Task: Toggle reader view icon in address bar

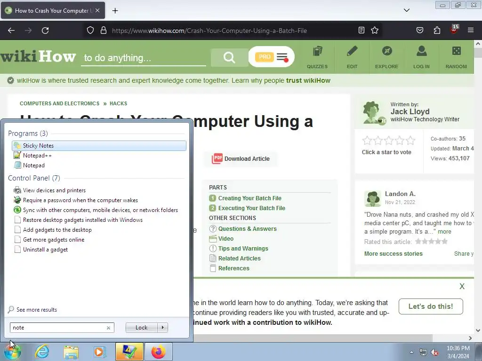Action: pos(361,30)
